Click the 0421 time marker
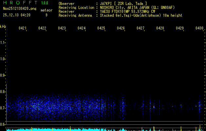206x131 pixels. [x=23, y=28]
